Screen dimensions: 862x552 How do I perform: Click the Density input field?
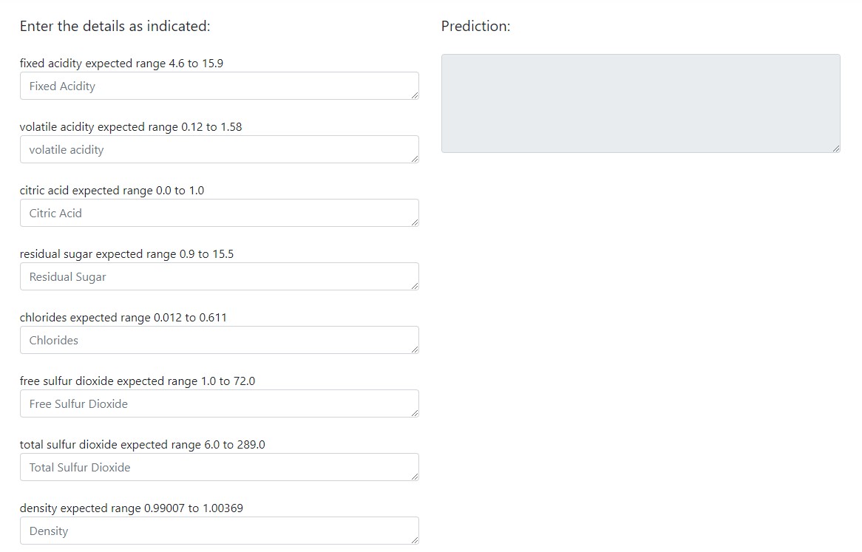click(220, 531)
